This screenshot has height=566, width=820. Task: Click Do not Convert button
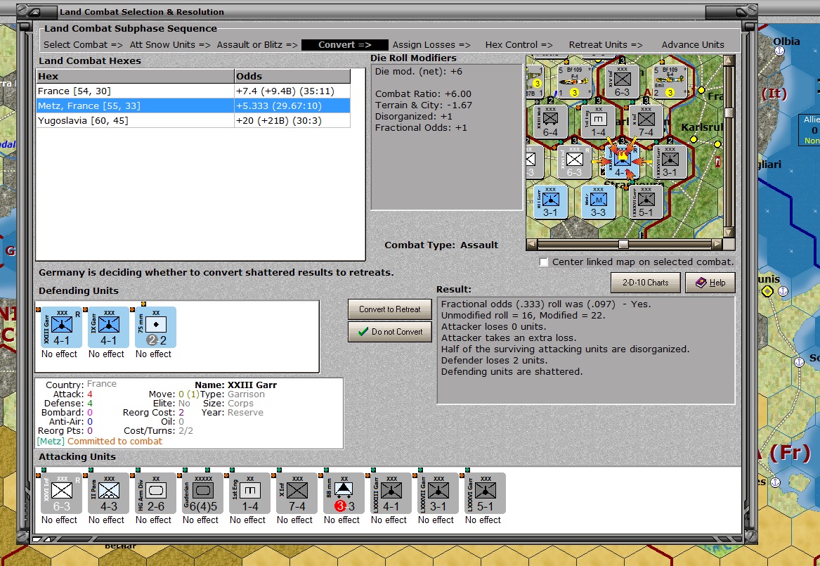(389, 332)
